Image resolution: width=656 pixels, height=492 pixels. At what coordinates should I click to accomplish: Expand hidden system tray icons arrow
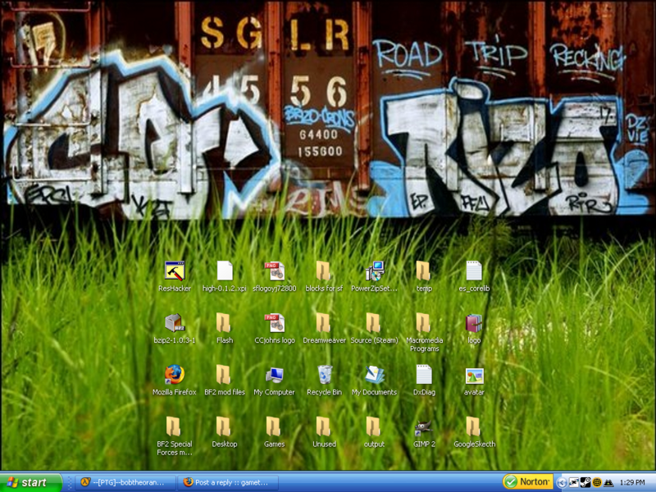[562, 483]
